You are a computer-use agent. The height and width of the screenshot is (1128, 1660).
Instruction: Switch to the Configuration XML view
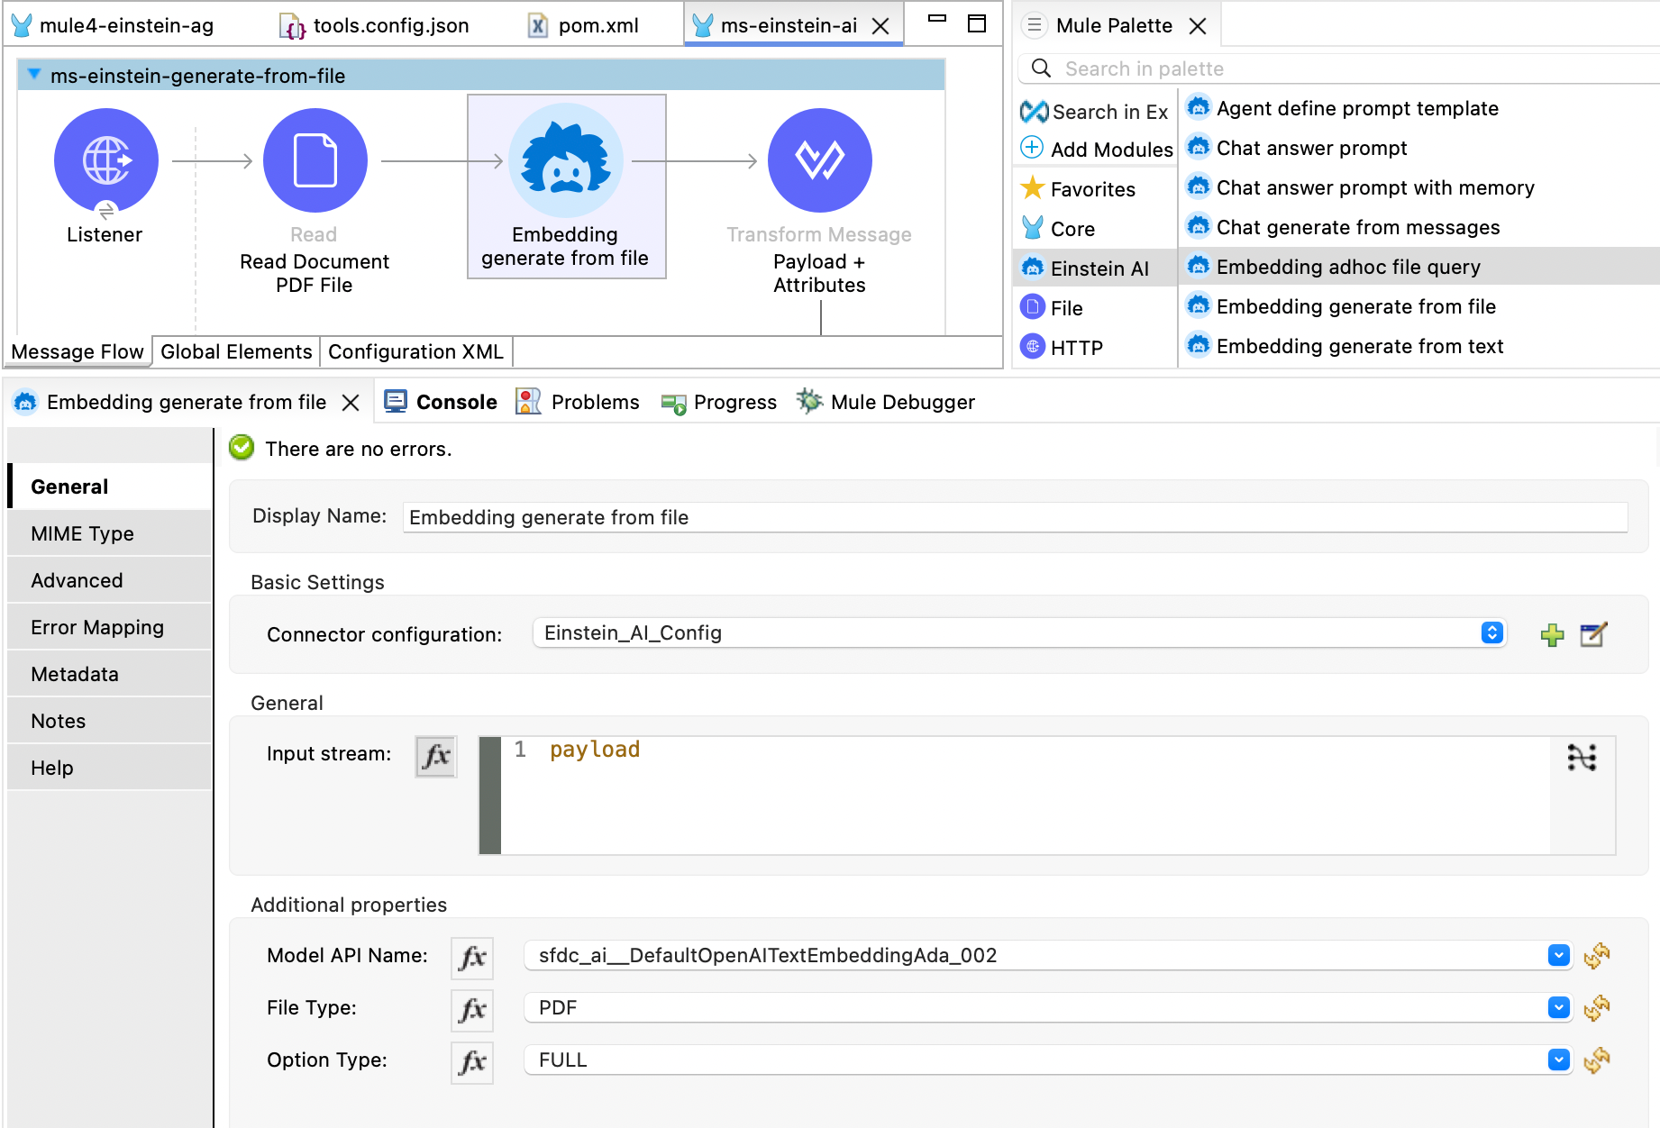415,351
